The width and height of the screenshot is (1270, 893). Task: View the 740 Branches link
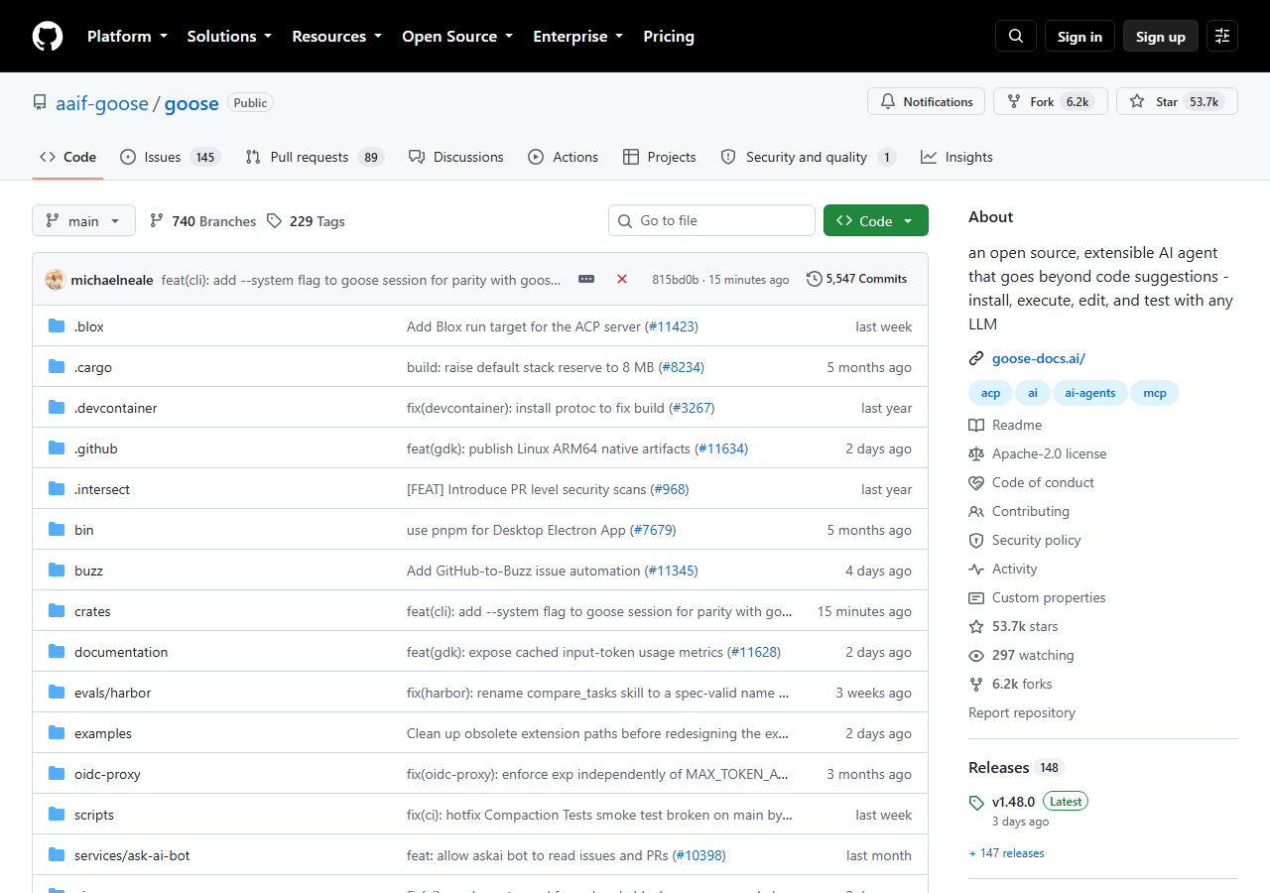pyautogui.click(x=202, y=221)
